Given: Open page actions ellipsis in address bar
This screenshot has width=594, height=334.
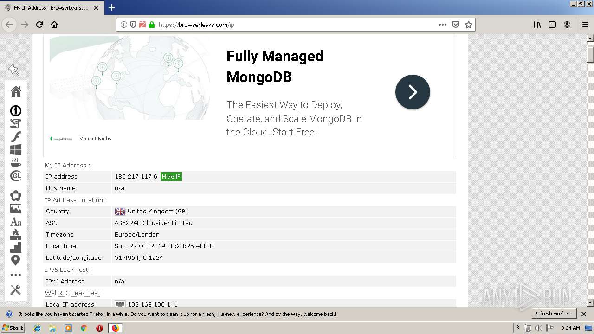Looking at the screenshot, I should [443, 25].
